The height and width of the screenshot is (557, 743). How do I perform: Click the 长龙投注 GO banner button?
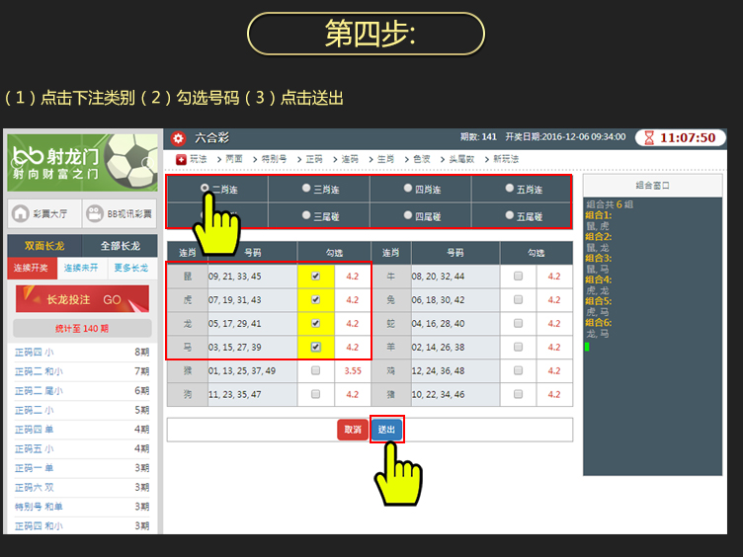[82, 299]
